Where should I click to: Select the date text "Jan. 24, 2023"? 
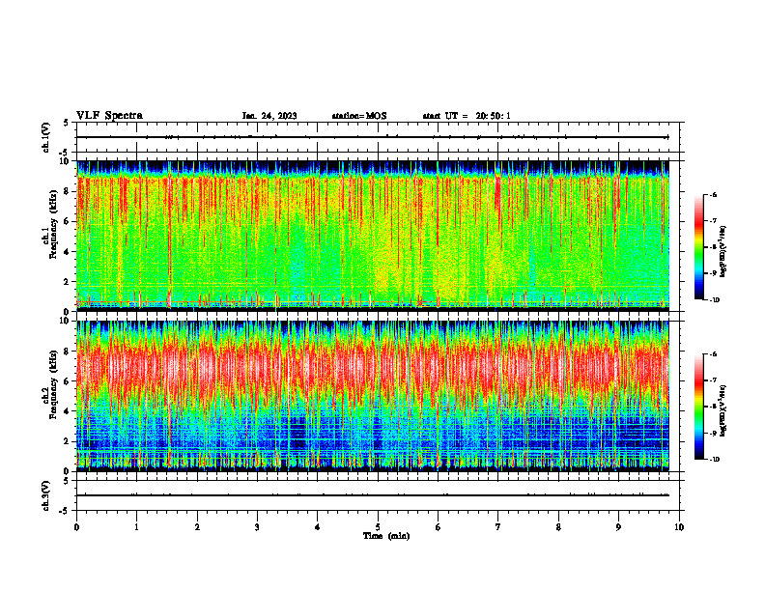click(269, 116)
